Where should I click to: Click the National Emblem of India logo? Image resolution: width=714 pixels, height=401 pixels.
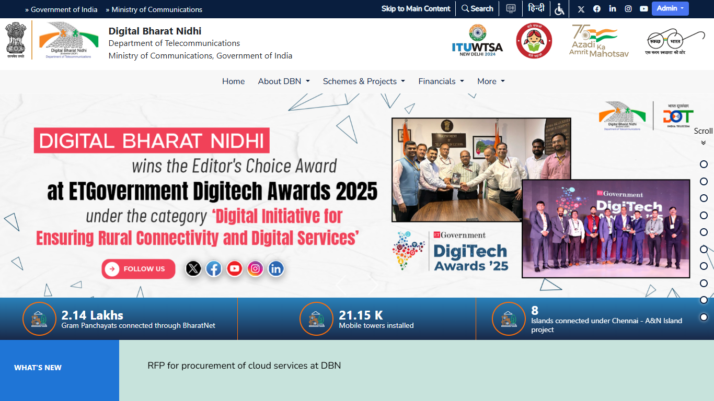point(16,40)
